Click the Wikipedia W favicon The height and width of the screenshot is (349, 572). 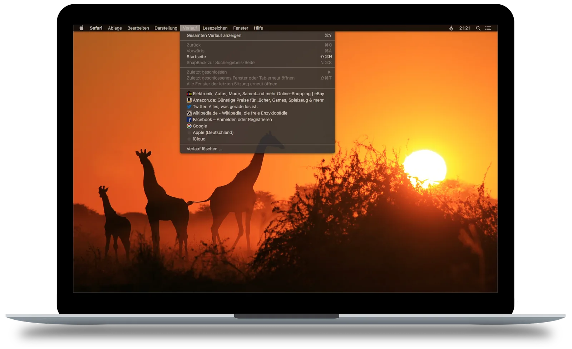tap(189, 113)
